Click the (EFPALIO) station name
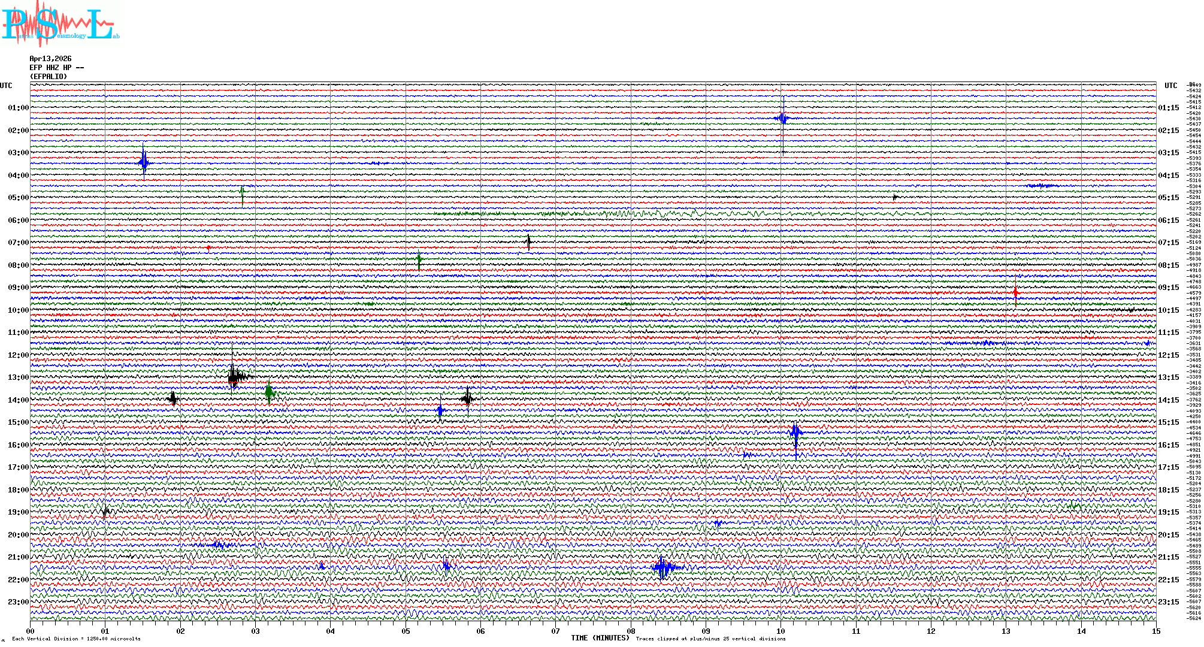Image resolution: width=1204 pixels, height=647 pixels. (49, 77)
